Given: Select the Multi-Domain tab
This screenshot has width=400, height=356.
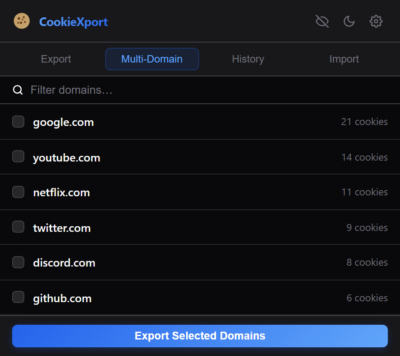Looking at the screenshot, I should point(152,59).
